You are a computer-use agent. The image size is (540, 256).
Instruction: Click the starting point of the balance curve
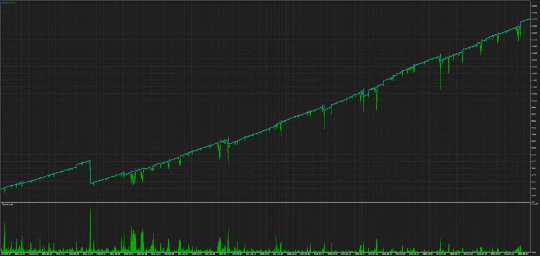(x=1, y=188)
